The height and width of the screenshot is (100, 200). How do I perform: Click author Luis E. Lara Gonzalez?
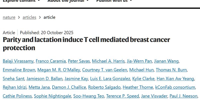tap(110, 78)
